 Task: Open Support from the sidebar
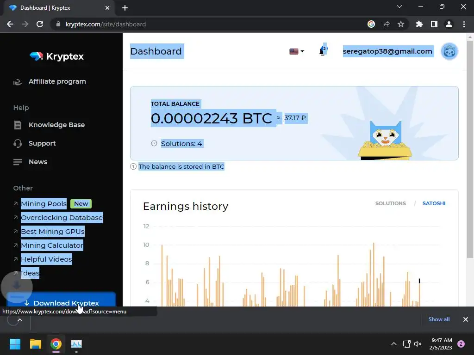pyautogui.click(x=42, y=143)
